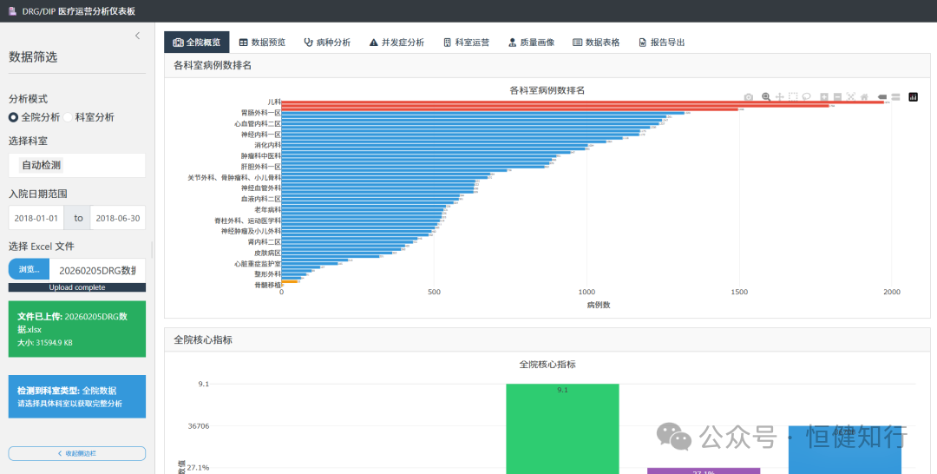Open the 数据表格 tab
This screenshot has width=937, height=474.
(x=596, y=43)
